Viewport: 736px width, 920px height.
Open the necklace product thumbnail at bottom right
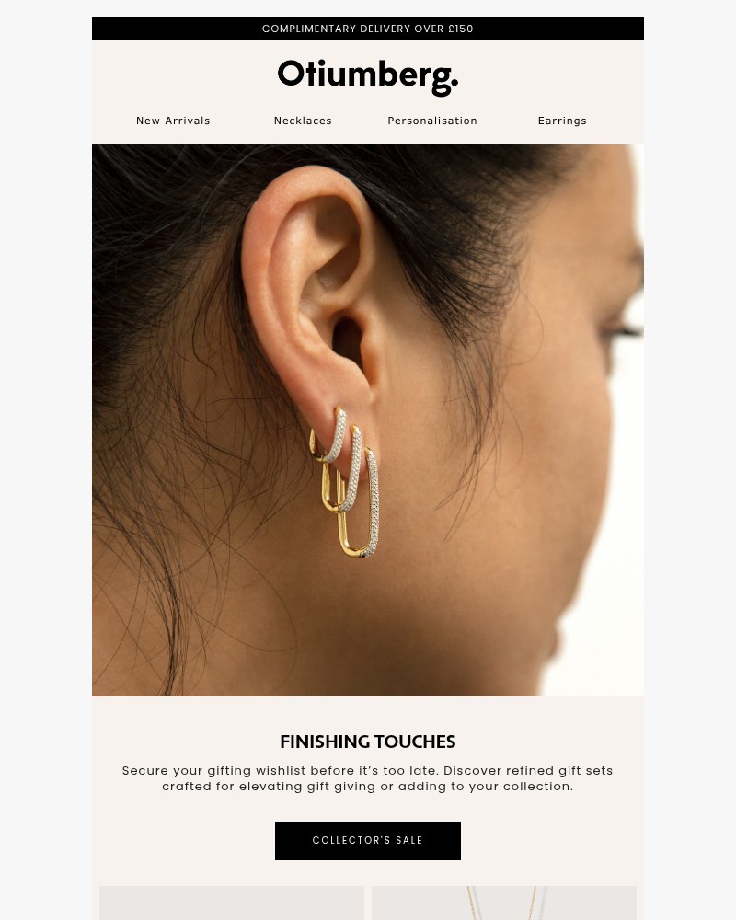pyautogui.click(x=504, y=903)
